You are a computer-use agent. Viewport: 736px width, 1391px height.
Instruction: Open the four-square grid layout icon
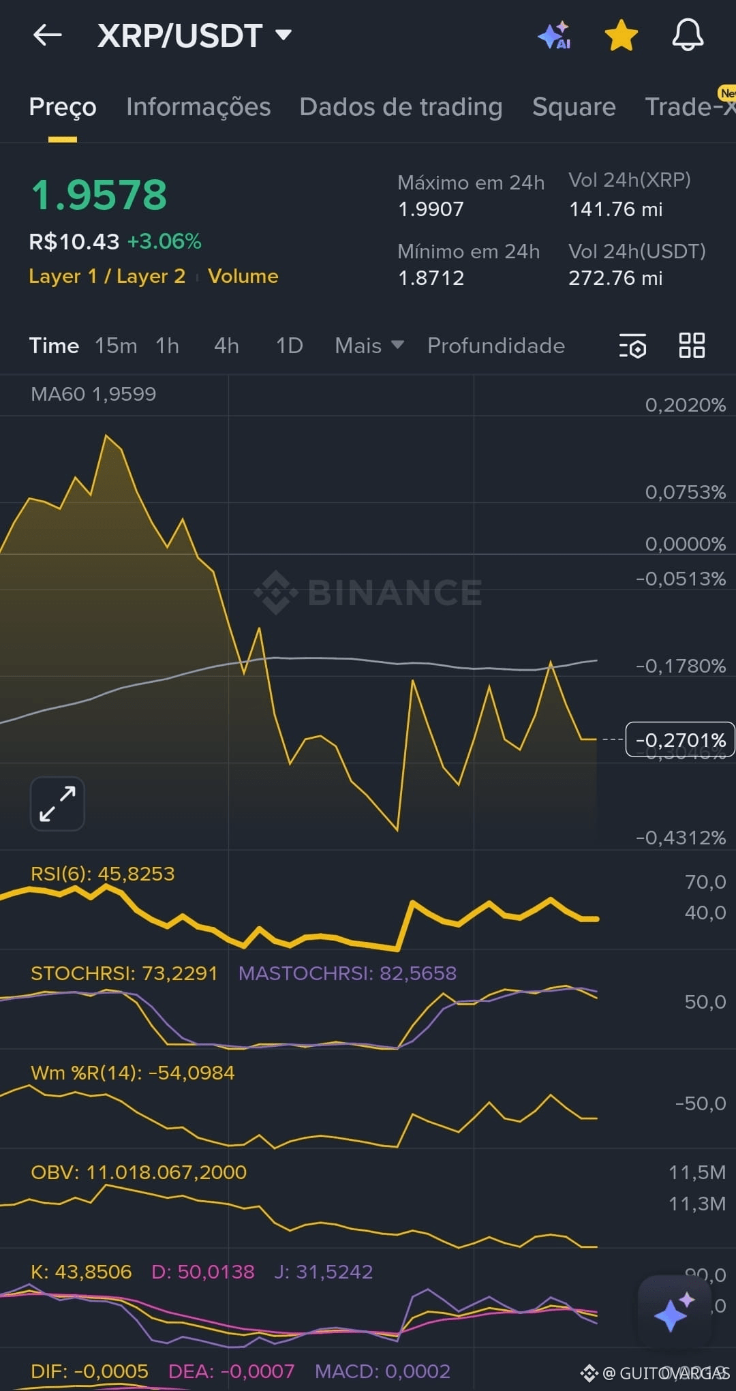pos(692,346)
